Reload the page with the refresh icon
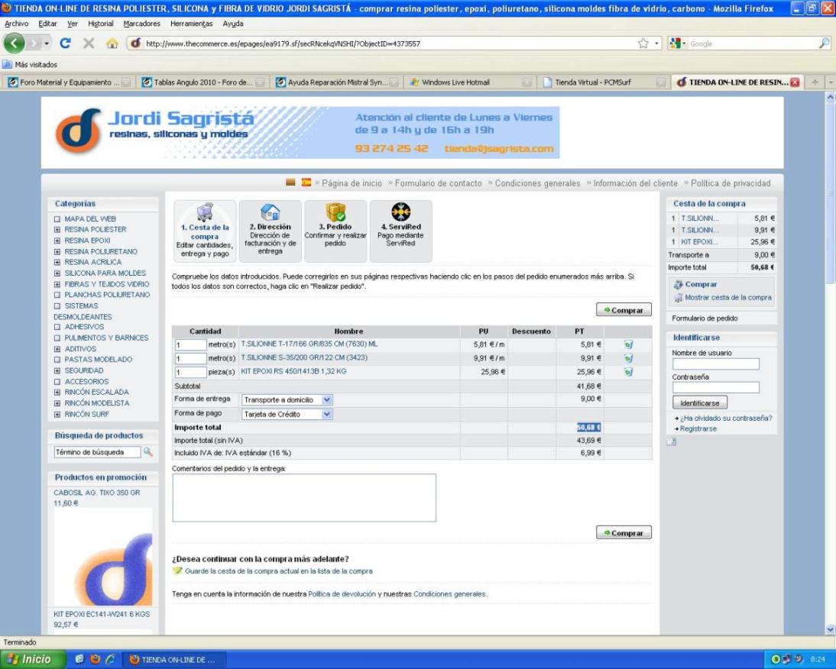The width and height of the screenshot is (836, 669). 65,43
